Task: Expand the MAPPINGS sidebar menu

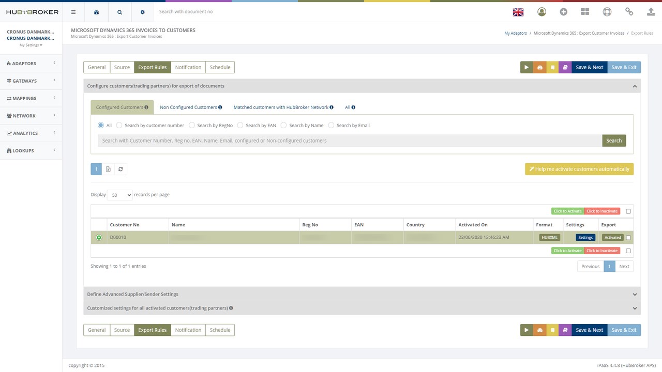Action: click(x=31, y=98)
